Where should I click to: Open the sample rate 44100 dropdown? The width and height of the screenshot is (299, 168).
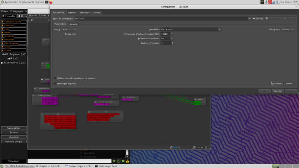167,34
